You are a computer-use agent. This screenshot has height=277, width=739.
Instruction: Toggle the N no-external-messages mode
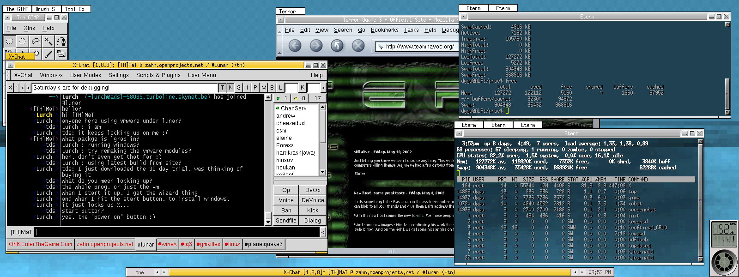pos(230,88)
